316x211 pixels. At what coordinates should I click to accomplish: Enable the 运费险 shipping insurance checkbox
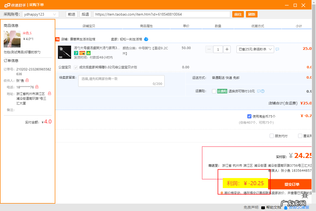214,91
